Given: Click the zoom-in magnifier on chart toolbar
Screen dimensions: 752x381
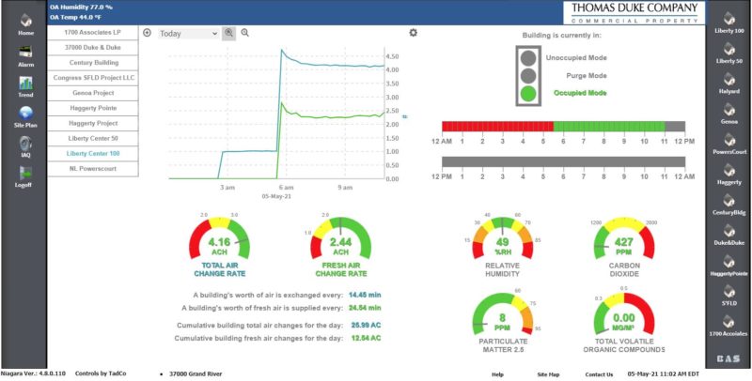Looking at the screenshot, I should click(228, 33).
